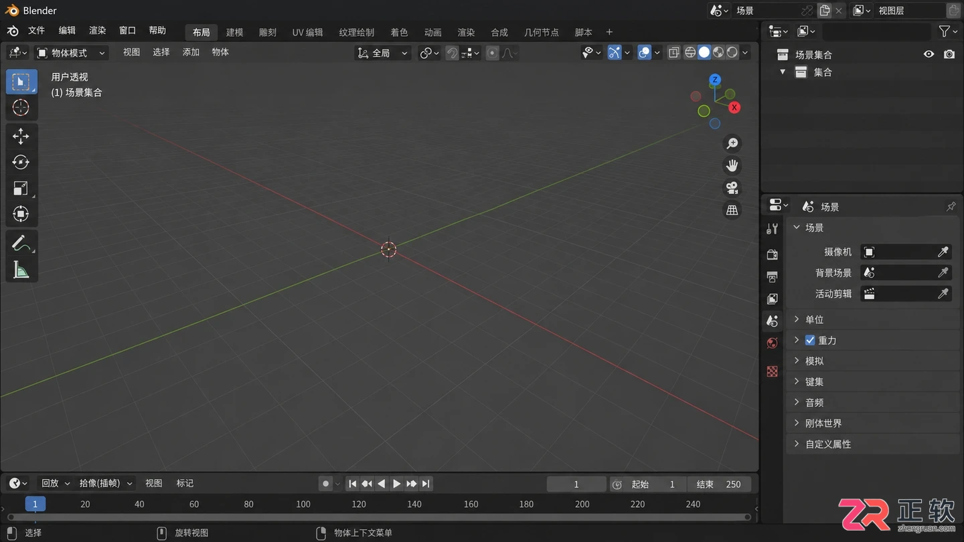Click the current frame number field
This screenshot has height=542, width=964.
[576, 484]
